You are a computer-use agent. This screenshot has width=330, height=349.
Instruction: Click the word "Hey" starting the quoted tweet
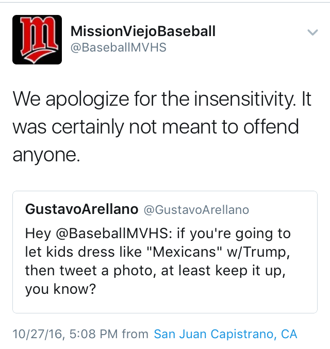pos(38,234)
